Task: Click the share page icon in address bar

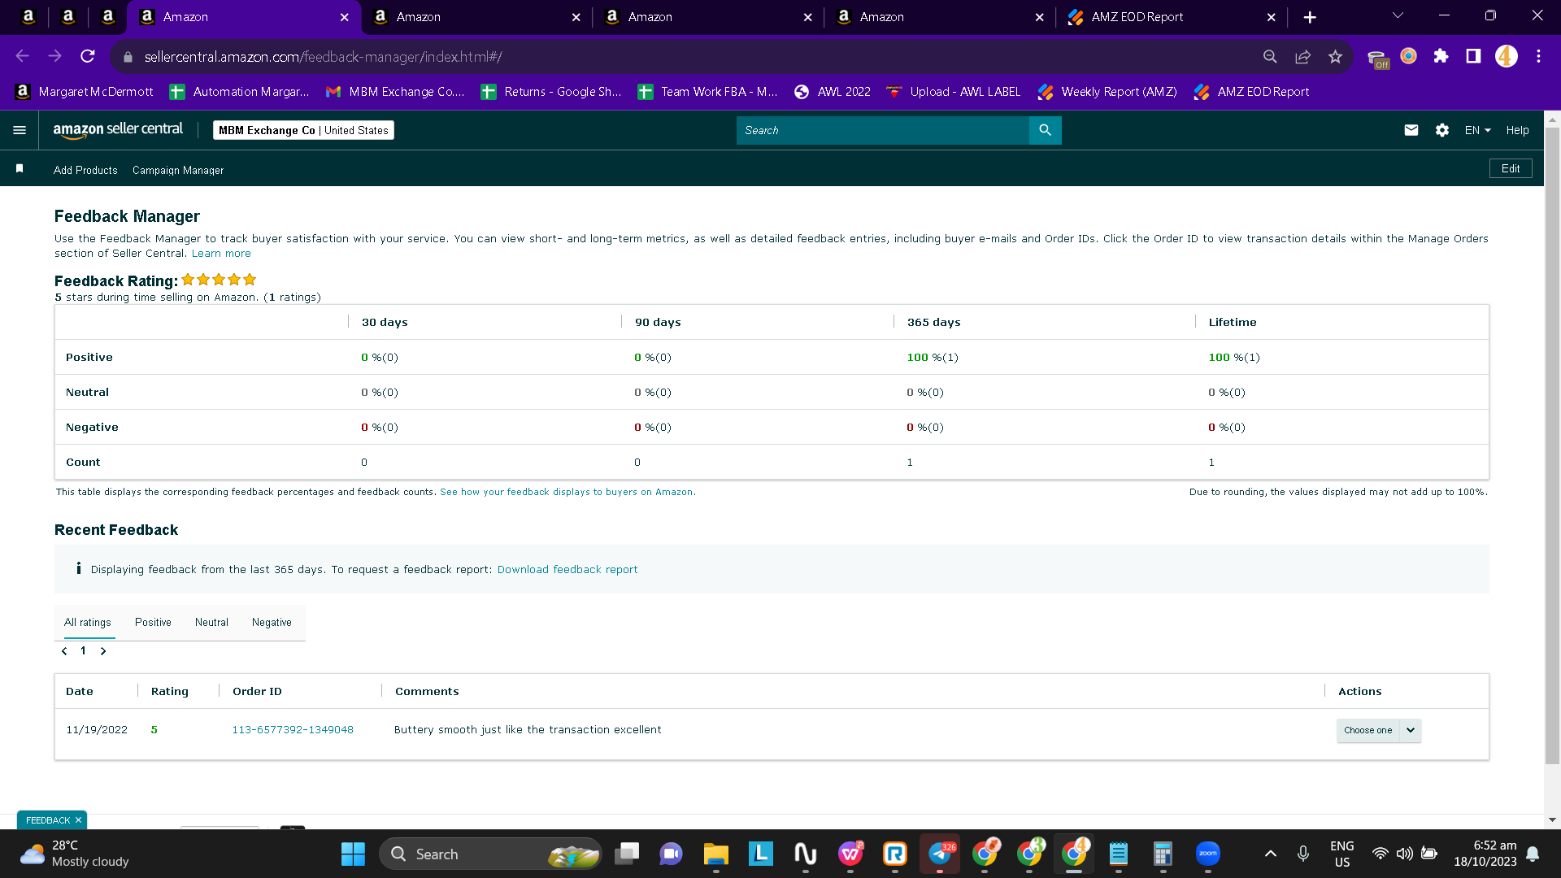Action: click(1303, 56)
